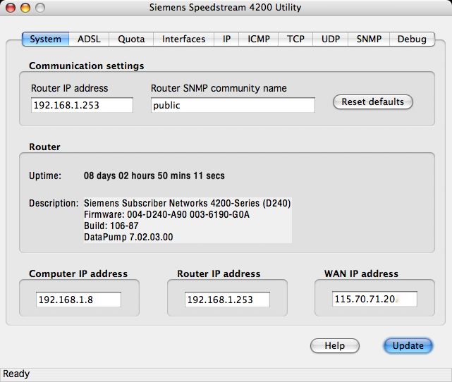
Task: Close the window with the red button
Action: 11,8
